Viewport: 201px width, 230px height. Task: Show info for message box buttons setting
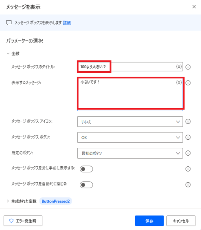188,137
